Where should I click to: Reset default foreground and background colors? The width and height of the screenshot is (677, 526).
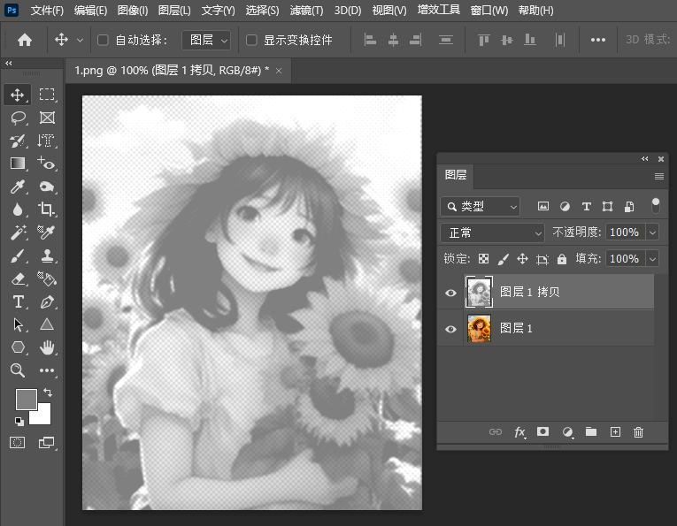(x=19, y=421)
